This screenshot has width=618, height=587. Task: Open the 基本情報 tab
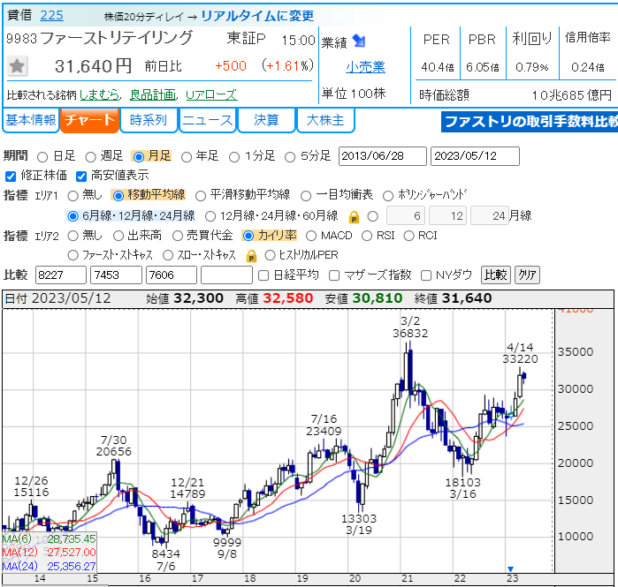pyautogui.click(x=31, y=120)
